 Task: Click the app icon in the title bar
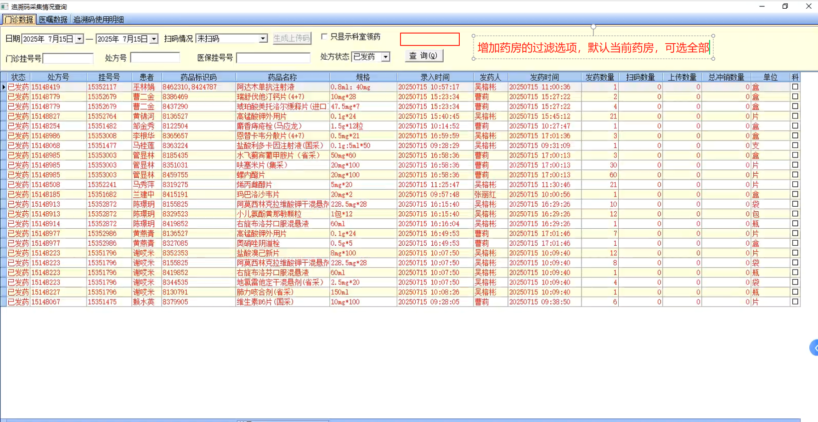tap(5, 6)
